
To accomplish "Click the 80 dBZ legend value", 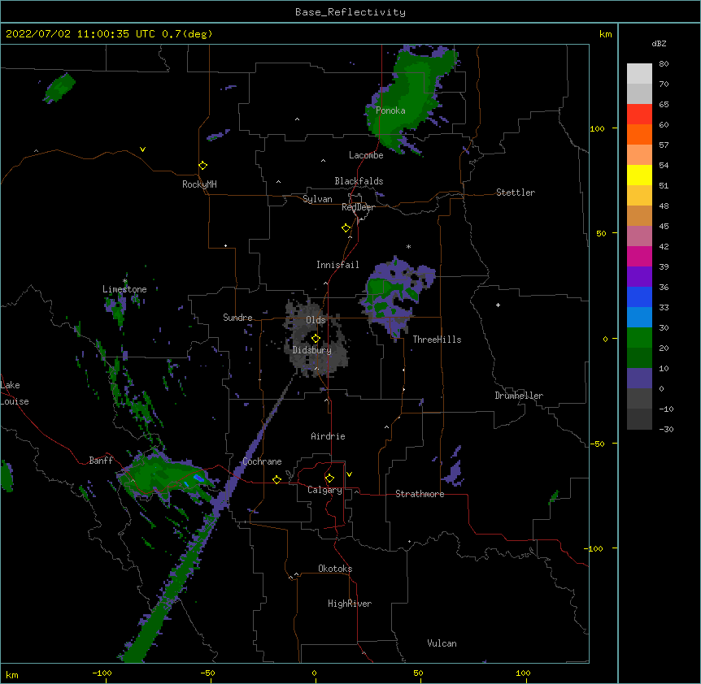I will pos(664,64).
